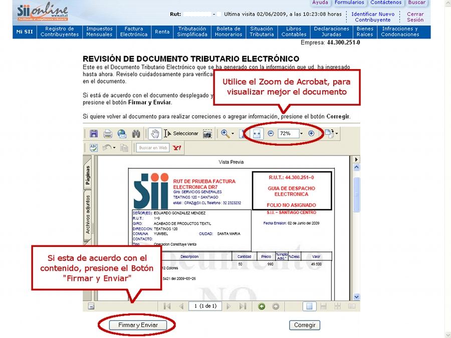Image resolution: width=451 pixels, height=338 pixels.
Task: Click the Corregir button
Action: point(305,325)
